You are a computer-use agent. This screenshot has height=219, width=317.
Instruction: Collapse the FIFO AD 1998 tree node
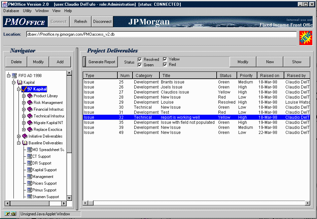(x=9, y=76)
